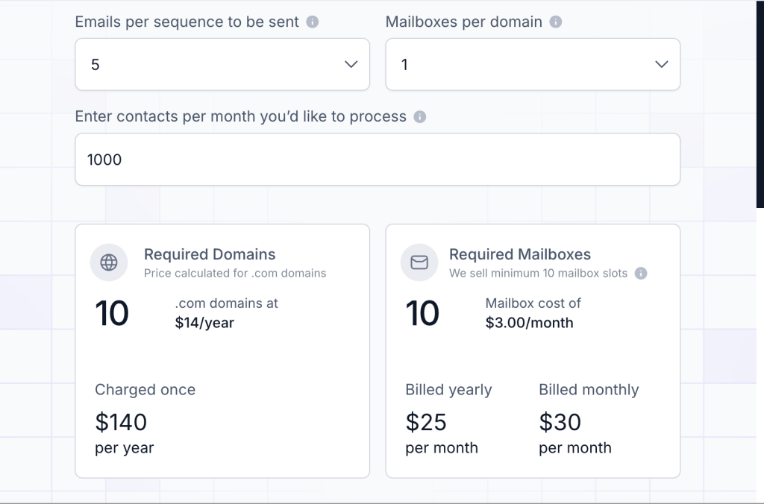Click the Billed monthly pricing option

tap(589, 389)
